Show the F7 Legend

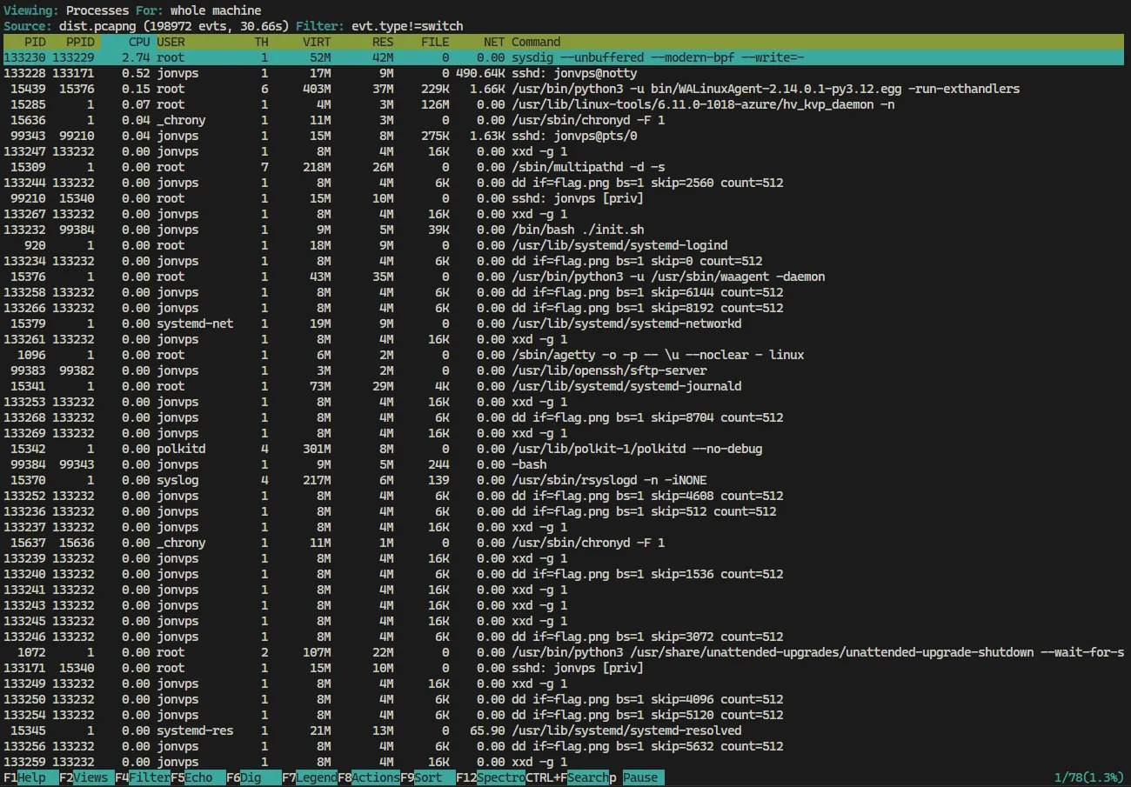[310, 777]
